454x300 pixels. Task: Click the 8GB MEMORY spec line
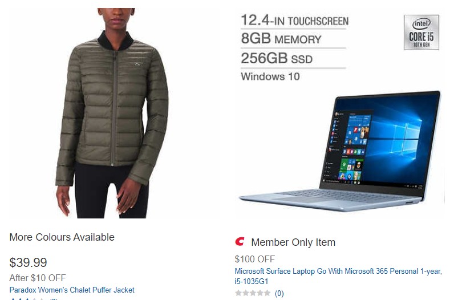[x=281, y=39]
